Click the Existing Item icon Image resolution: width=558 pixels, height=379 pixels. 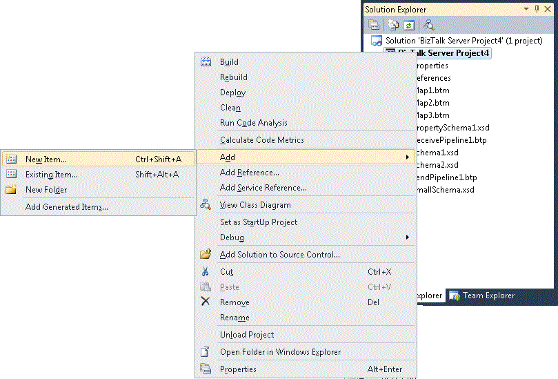11,174
